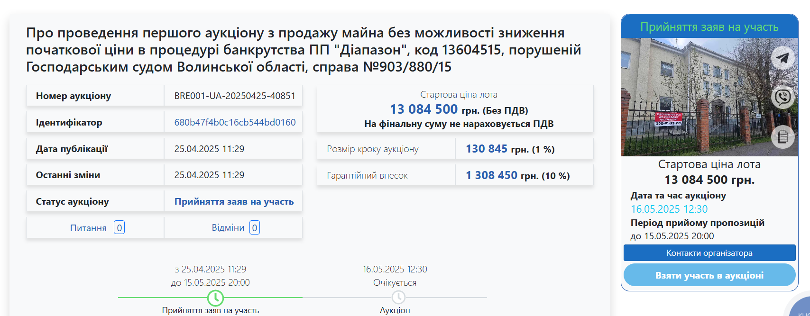The height and width of the screenshot is (316, 810).
Task: Click the auction date 16.05.2025 12:30 in the side card
Action: pyautogui.click(x=669, y=209)
